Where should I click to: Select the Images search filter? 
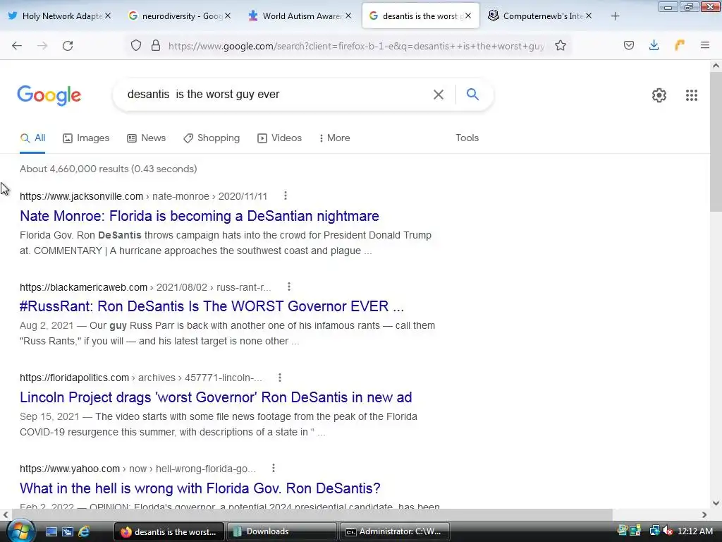coord(86,138)
